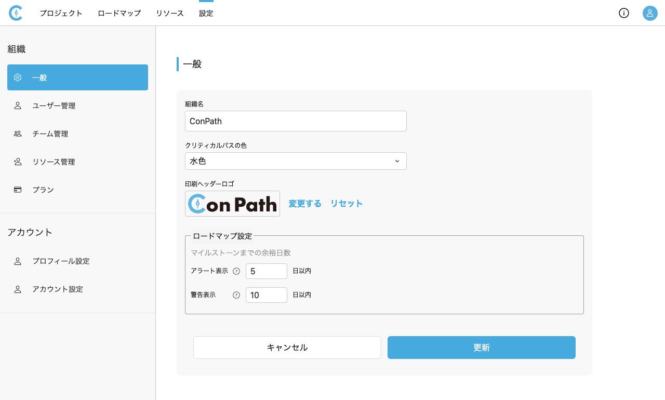665x400 pixels.
Task: Switch to the ロードマップ tab
Action: pos(119,14)
